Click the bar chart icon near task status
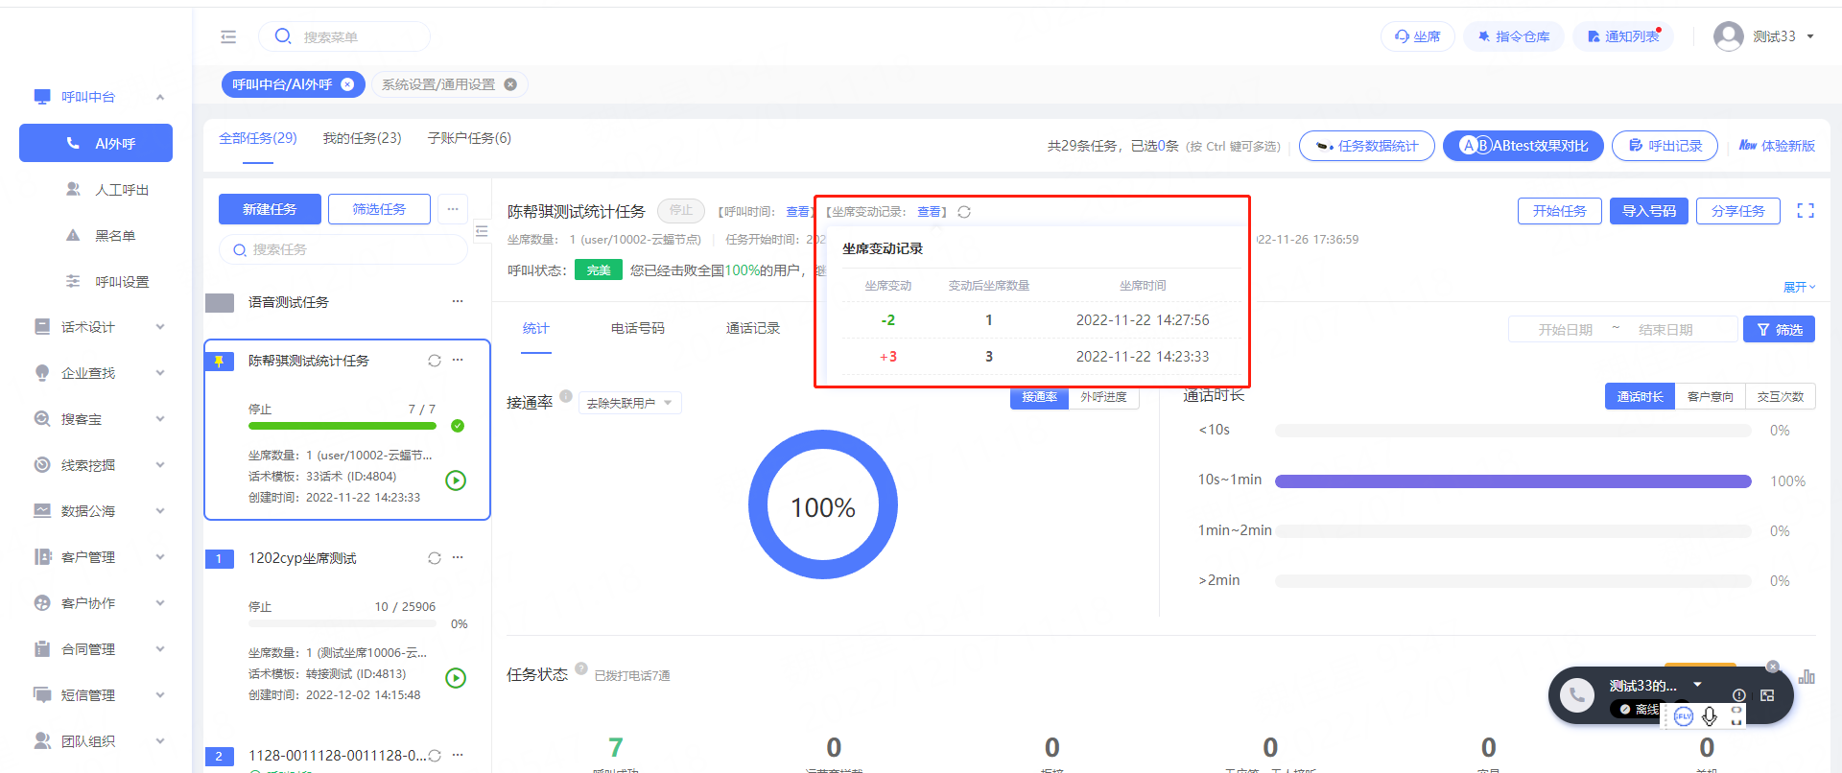 click(x=1807, y=676)
